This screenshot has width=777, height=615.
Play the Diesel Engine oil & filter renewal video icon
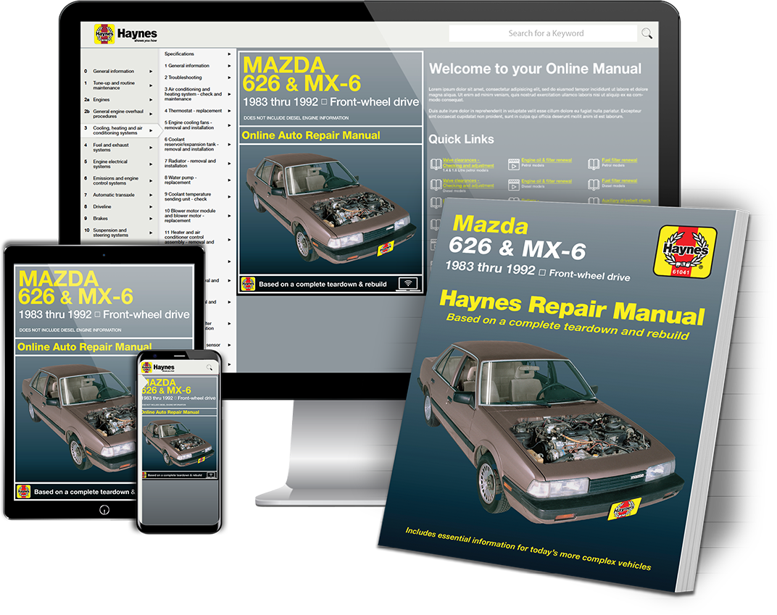[514, 185]
